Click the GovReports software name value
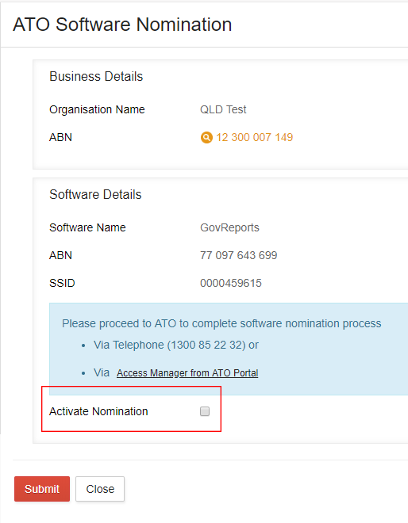This screenshot has width=408, height=523. pyautogui.click(x=229, y=227)
